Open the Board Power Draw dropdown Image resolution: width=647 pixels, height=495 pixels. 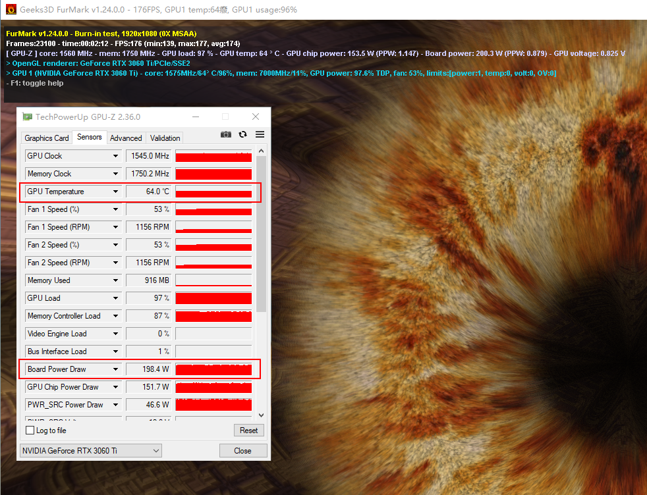[x=115, y=369]
